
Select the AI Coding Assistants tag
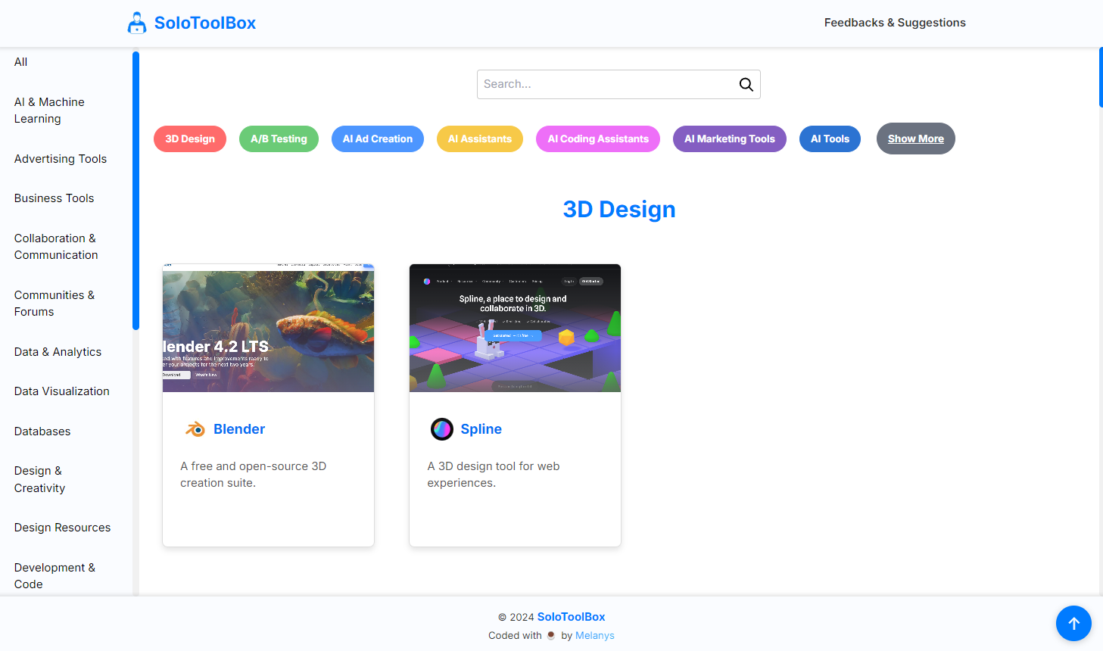click(x=598, y=139)
